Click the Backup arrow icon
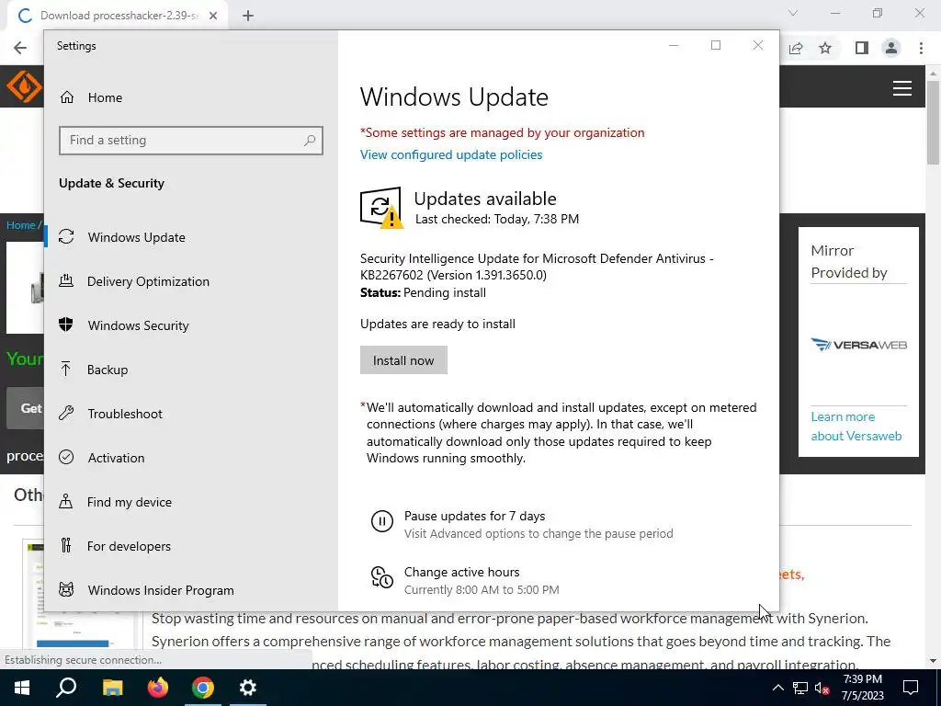 [x=66, y=370]
